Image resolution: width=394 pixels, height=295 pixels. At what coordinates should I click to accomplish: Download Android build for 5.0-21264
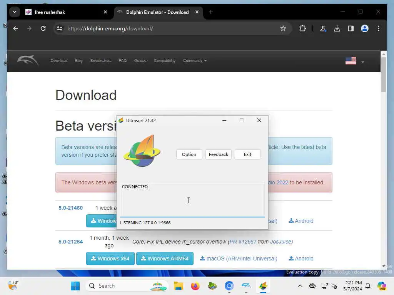tap(301, 259)
